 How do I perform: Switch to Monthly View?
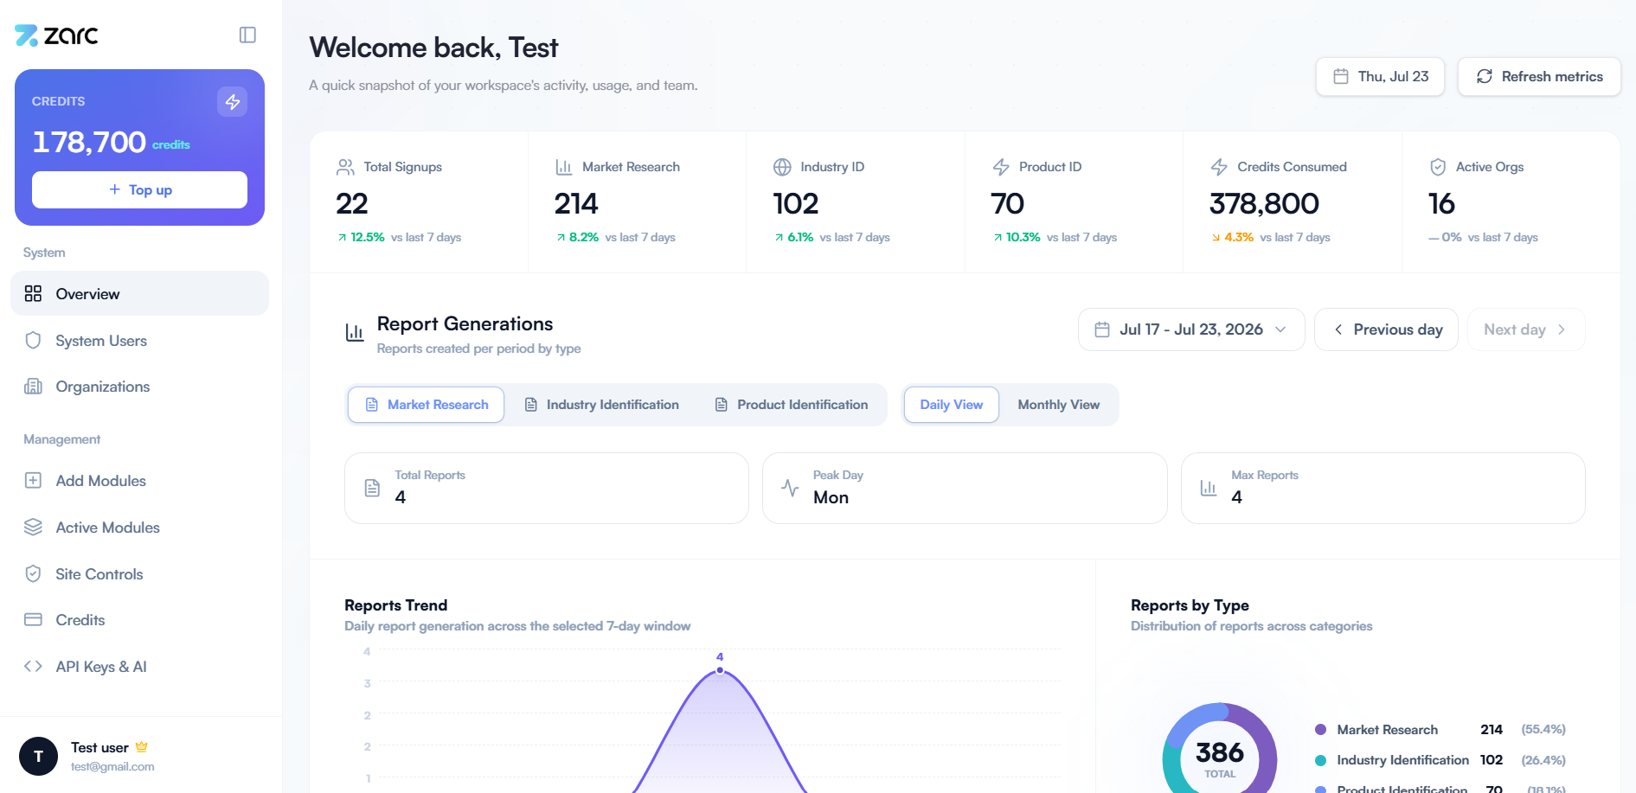[1058, 405]
